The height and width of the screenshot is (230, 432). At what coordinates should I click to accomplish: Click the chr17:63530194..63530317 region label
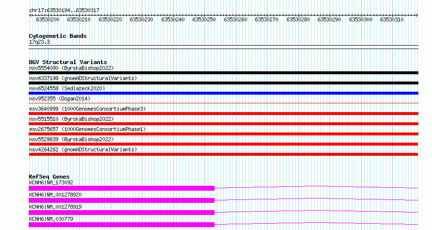coord(64,10)
